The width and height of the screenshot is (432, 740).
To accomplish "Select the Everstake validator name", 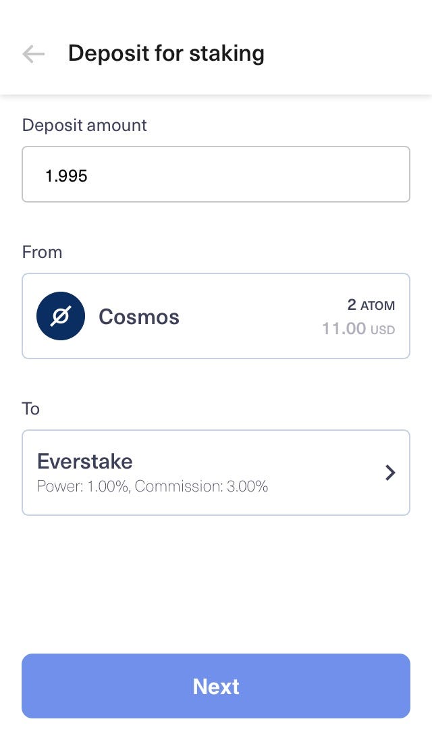I will pos(85,461).
